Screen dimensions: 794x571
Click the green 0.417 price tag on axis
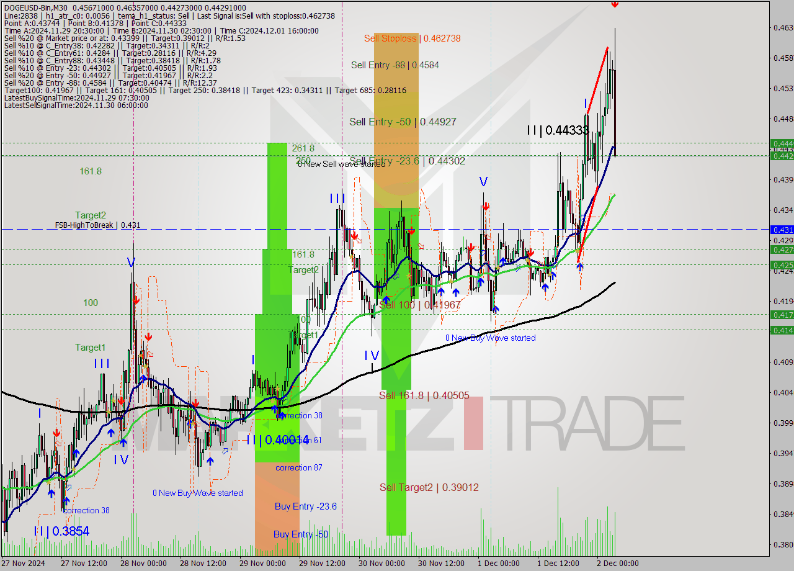[782, 315]
